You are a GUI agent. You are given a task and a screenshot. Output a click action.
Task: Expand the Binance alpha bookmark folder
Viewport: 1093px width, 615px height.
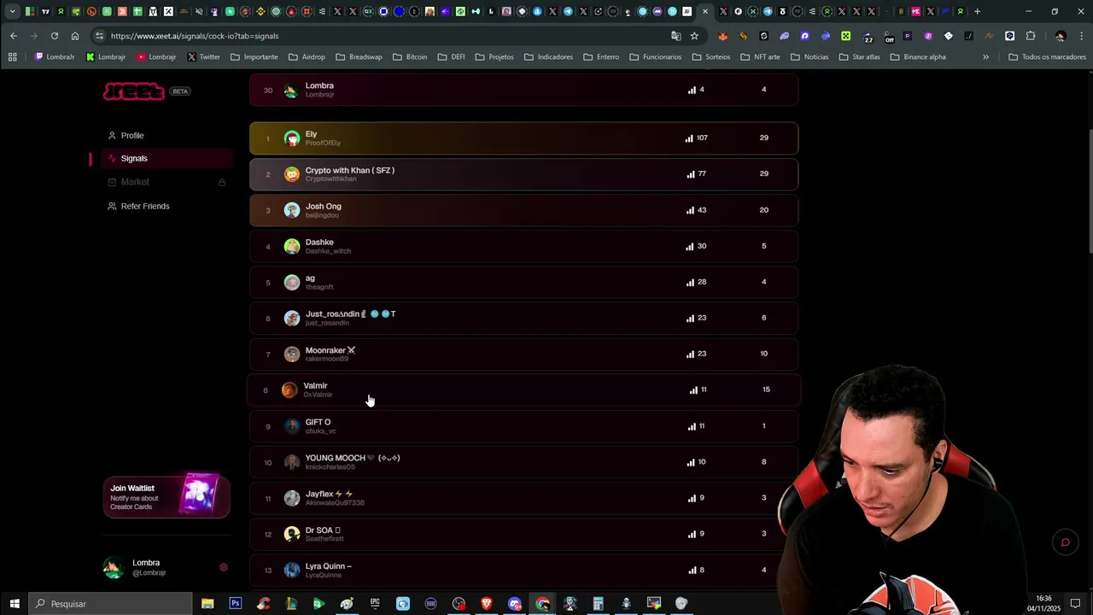(x=918, y=57)
